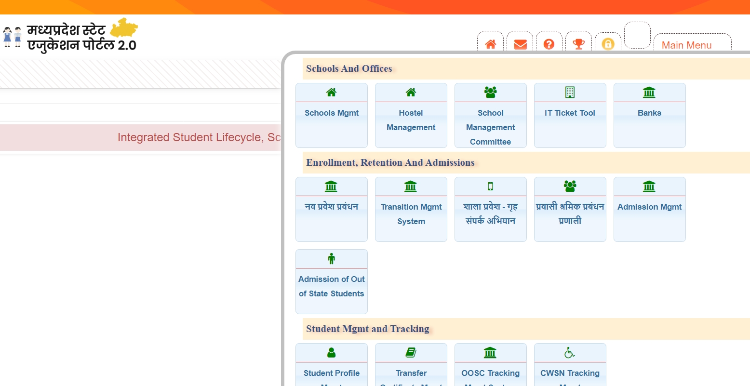
Task: Click the house icon on Schools Mgmt tile
Action: coord(331,92)
